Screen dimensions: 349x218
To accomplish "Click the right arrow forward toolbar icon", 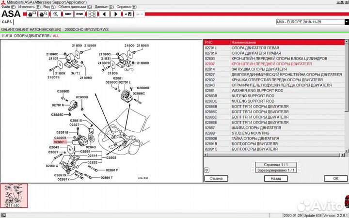I will pyautogui.click(x=115, y=15).
